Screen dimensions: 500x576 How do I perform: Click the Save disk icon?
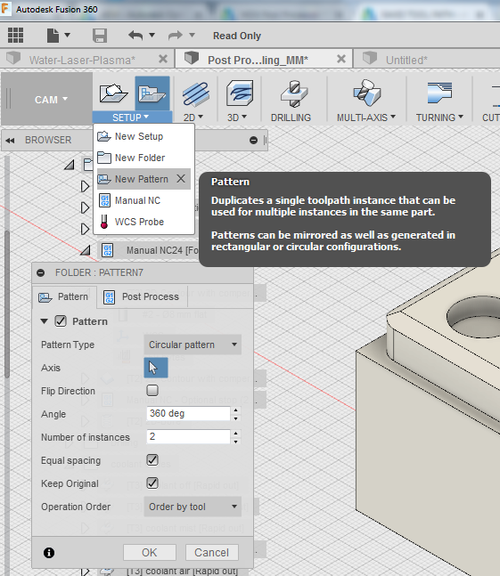(x=100, y=36)
